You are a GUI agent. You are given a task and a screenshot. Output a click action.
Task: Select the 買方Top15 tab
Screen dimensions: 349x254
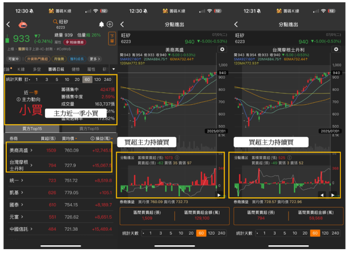(x=32, y=128)
